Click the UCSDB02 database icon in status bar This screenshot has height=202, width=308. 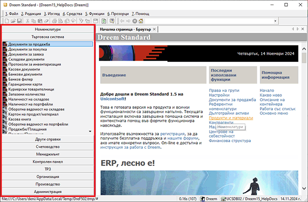(x=223, y=199)
